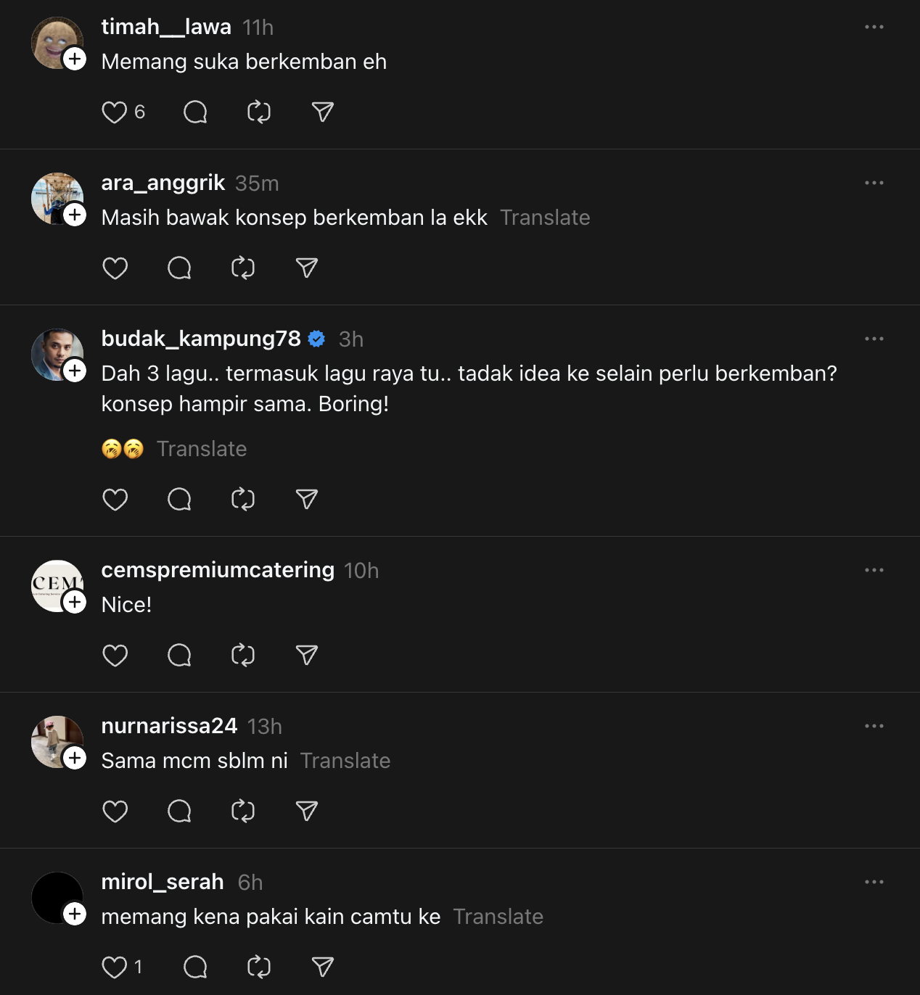The width and height of the screenshot is (920, 995).
Task: Repost mirol_serah's comment
Action: [259, 967]
